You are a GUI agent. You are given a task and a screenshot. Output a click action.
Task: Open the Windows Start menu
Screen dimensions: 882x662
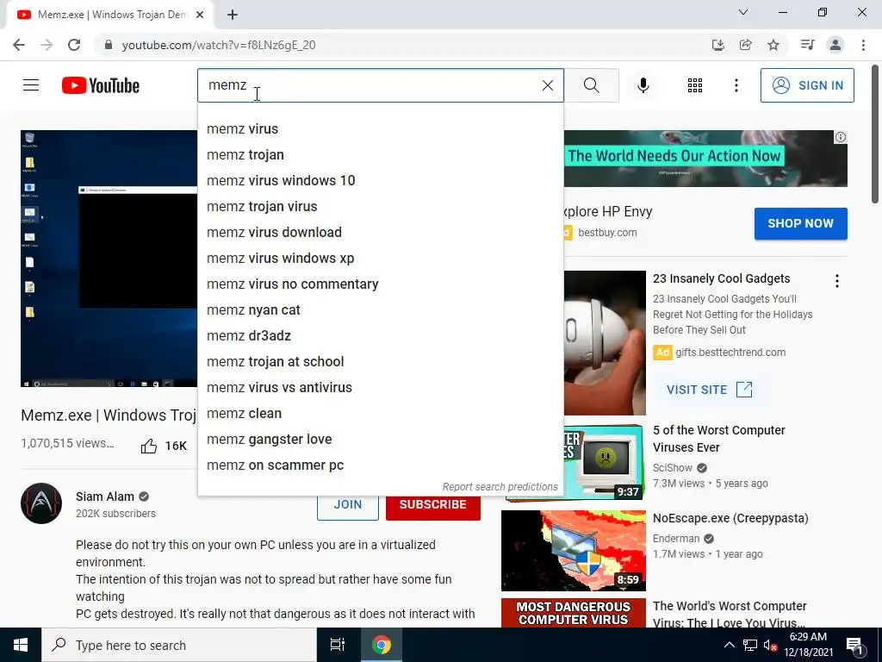tap(21, 645)
